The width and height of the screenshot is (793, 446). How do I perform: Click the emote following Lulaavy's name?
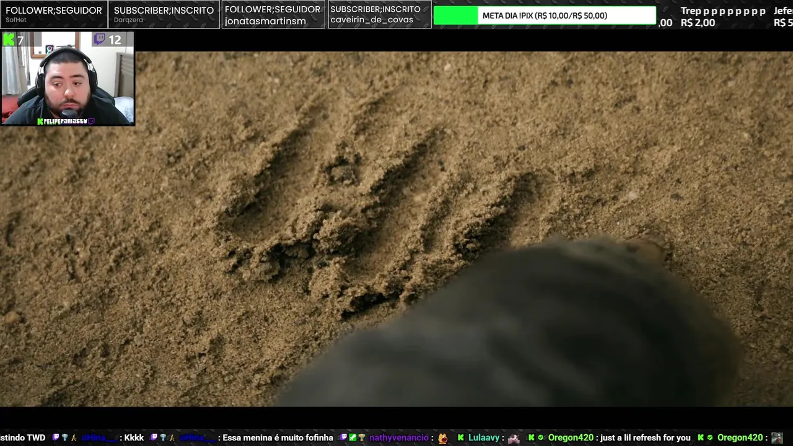(x=514, y=438)
